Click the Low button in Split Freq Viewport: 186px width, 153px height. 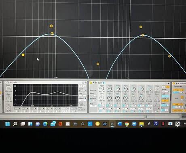pyautogui.click(x=176, y=104)
